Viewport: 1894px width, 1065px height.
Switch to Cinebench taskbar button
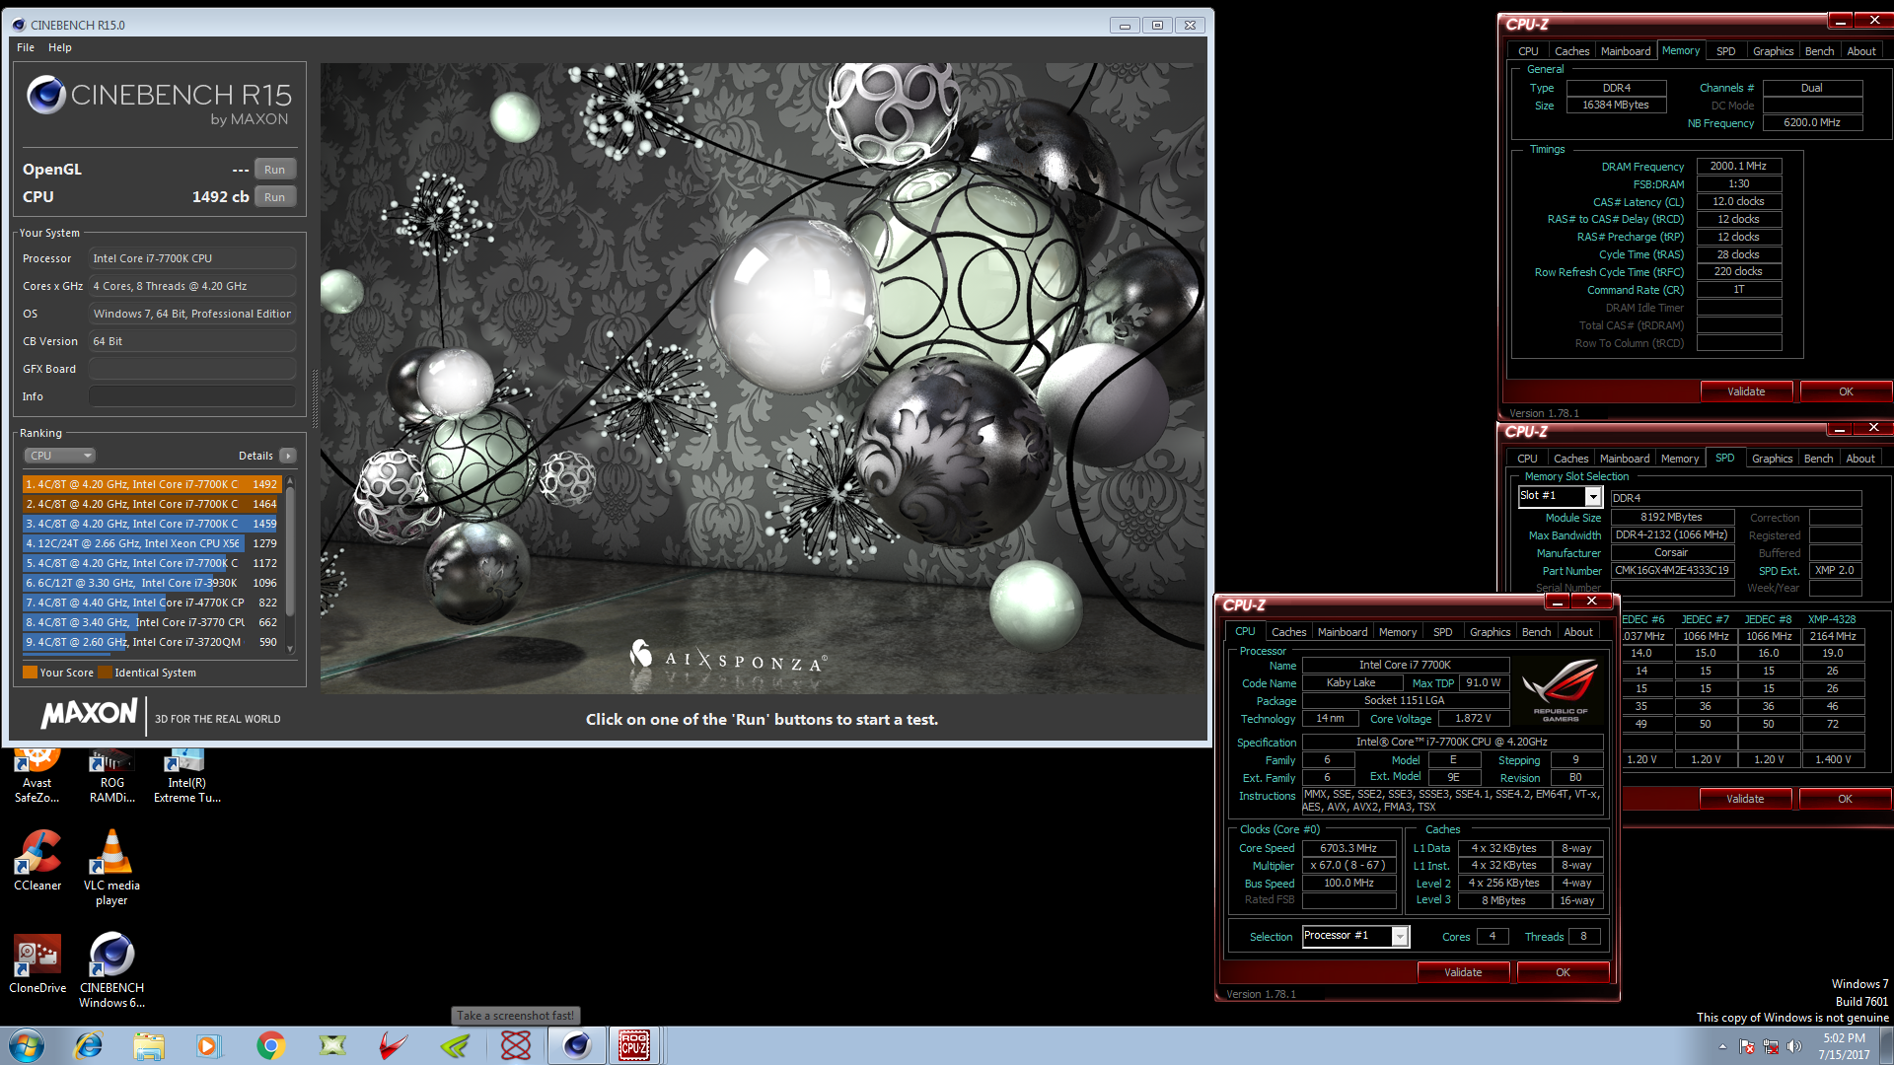[577, 1045]
